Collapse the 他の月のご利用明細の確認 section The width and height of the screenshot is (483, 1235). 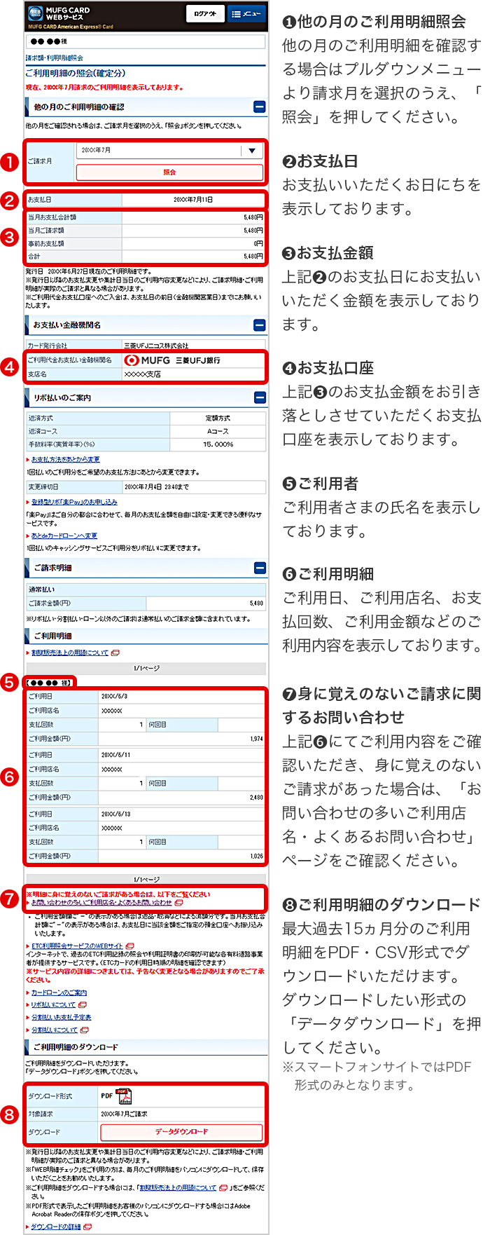click(x=259, y=107)
